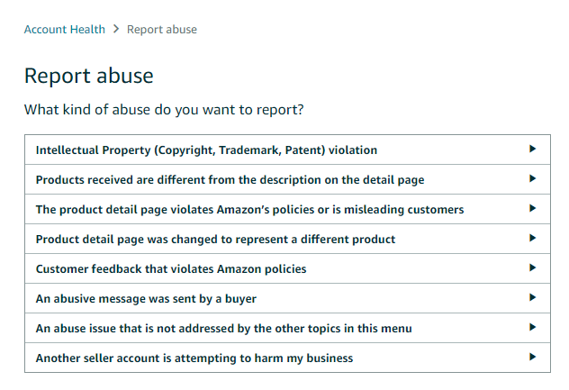The image size is (569, 390).
Task: Open Customer feedback that violates Amazon policies
Action: [x=287, y=268]
